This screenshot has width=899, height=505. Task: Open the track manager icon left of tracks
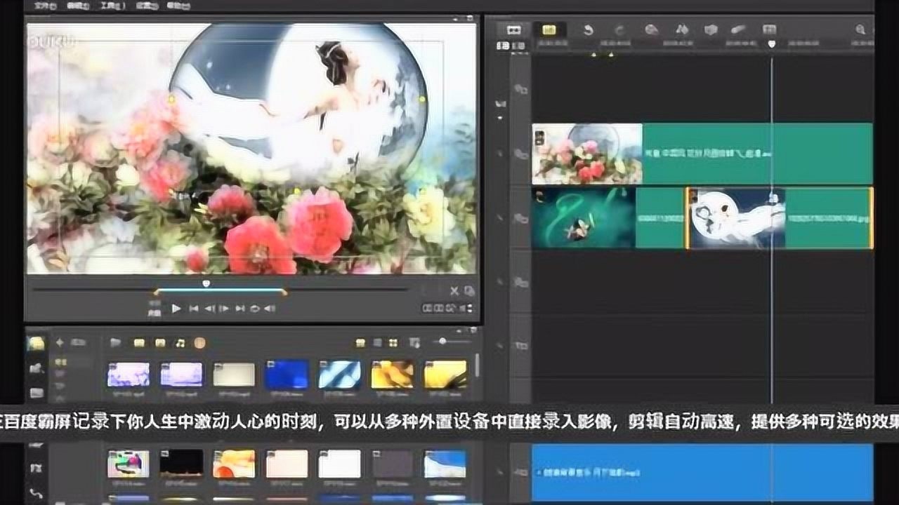500,104
